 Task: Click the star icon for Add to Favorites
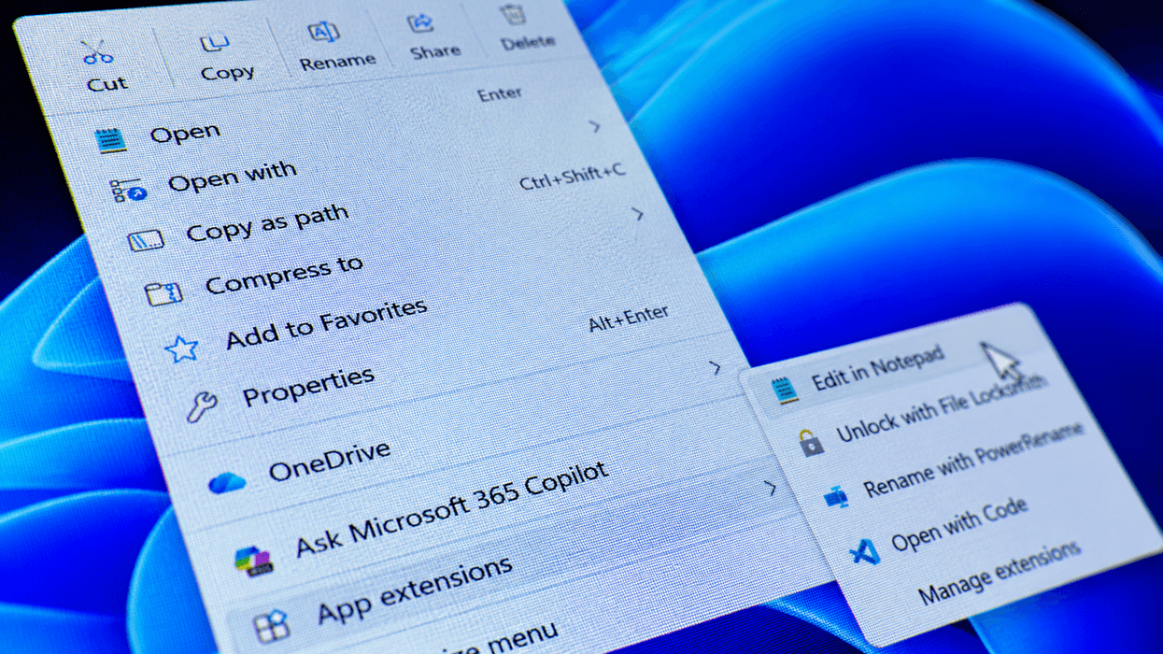click(181, 349)
